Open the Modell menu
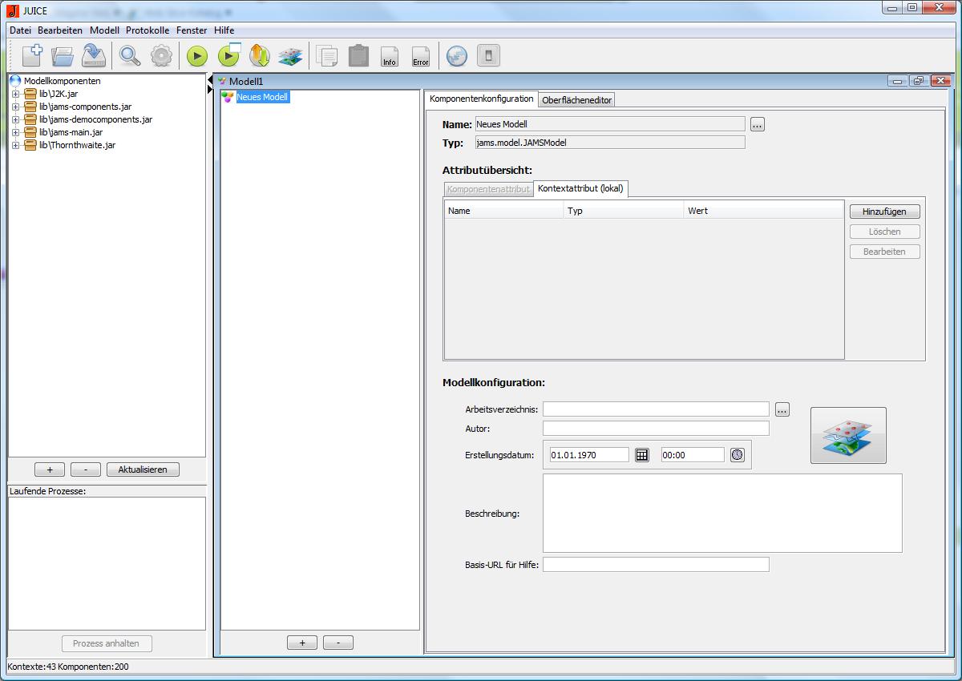 [x=104, y=30]
